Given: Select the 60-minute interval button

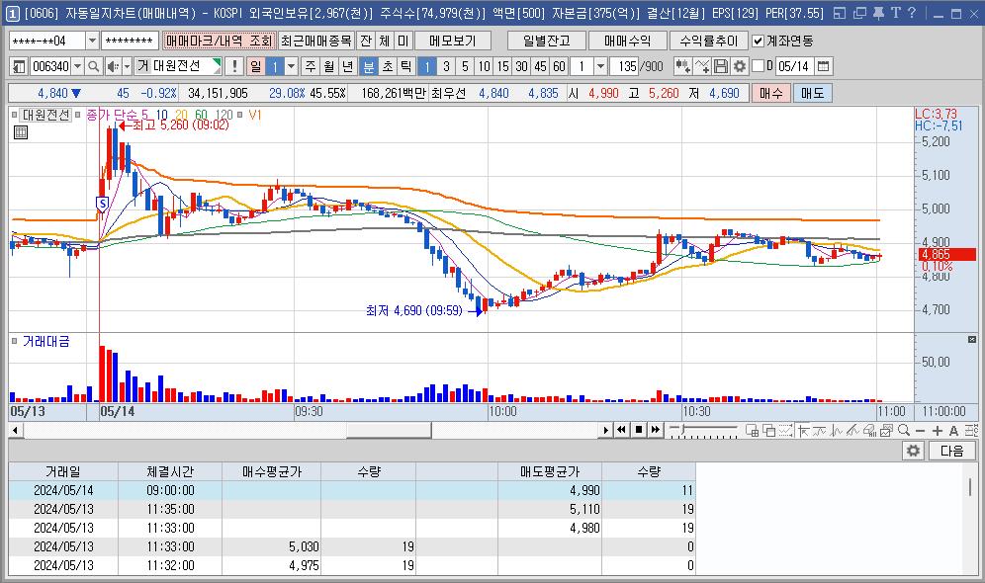Looking at the screenshot, I should (x=559, y=66).
